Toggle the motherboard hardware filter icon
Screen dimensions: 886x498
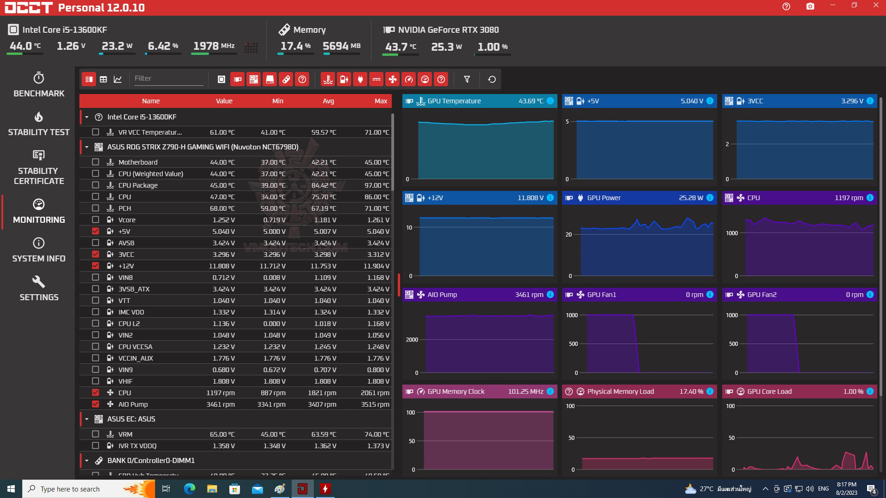pos(254,79)
